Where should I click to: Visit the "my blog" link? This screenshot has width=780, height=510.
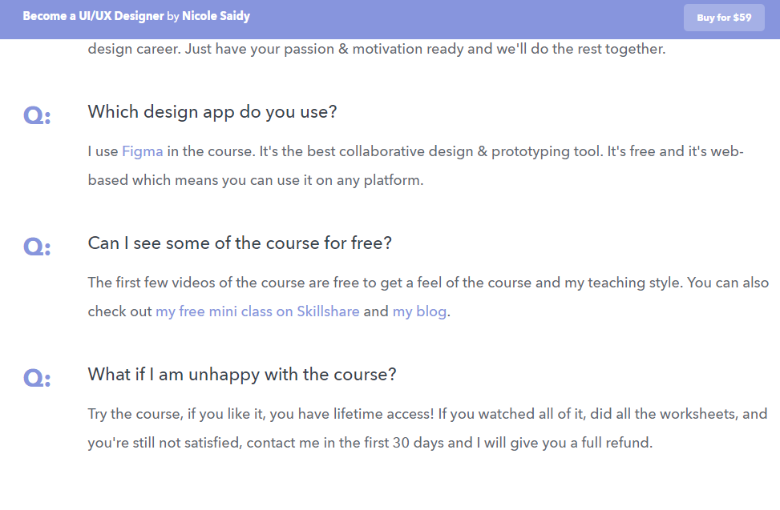coord(419,311)
